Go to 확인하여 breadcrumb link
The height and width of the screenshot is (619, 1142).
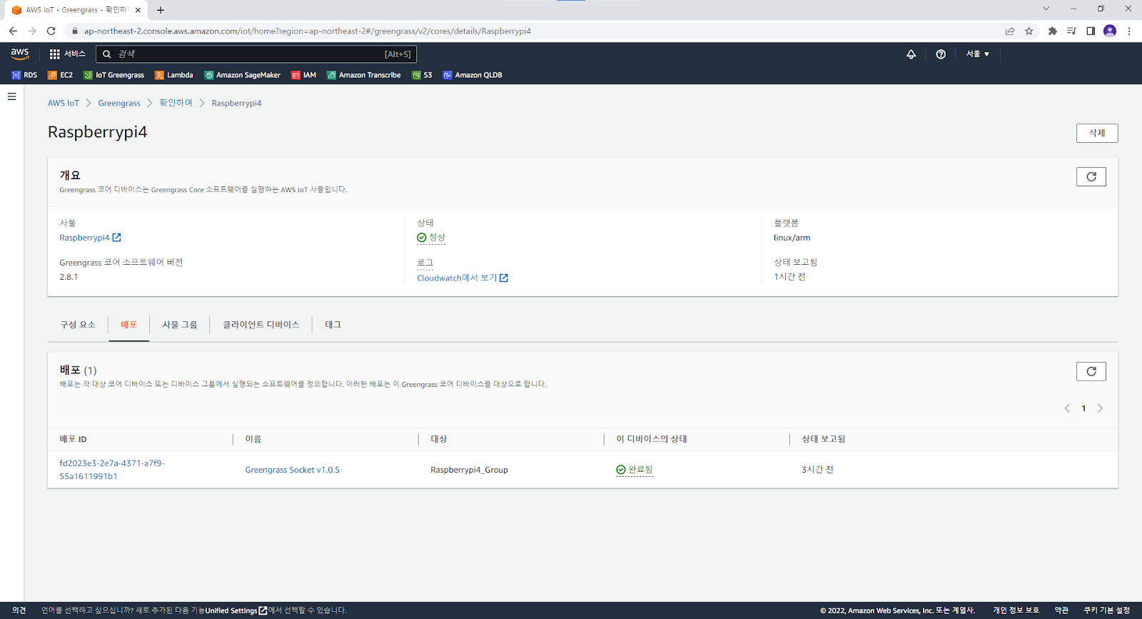pos(176,103)
